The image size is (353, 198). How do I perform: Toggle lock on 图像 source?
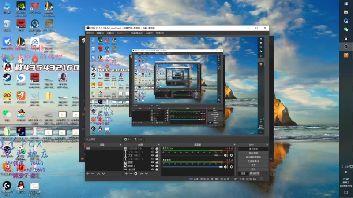(157, 162)
